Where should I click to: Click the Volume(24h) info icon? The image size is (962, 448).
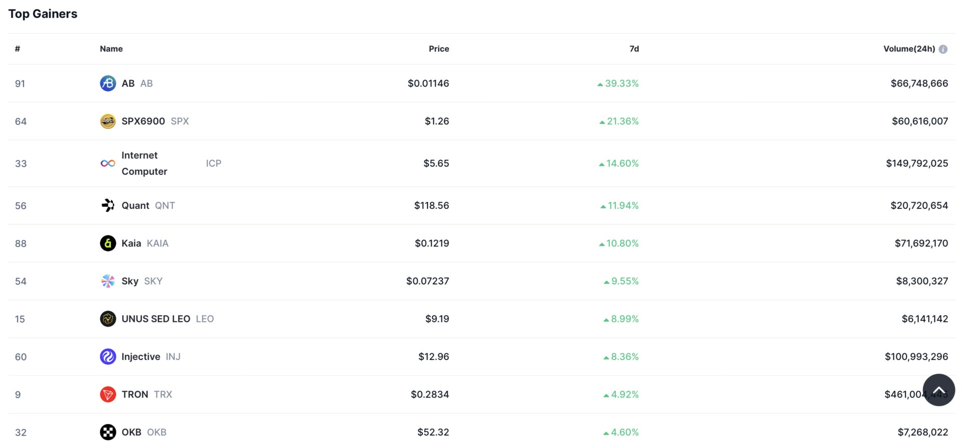(943, 49)
